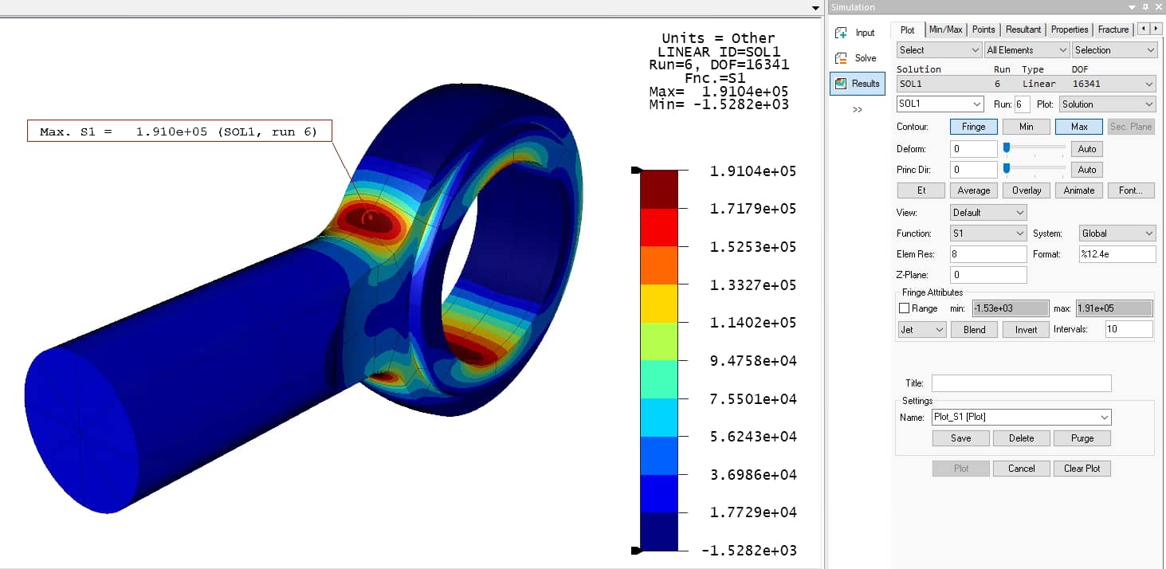Image resolution: width=1166 pixels, height=569 pixels.
Task: Open Simulation panel options arrow in title bar
Action: pos(1133,7)
